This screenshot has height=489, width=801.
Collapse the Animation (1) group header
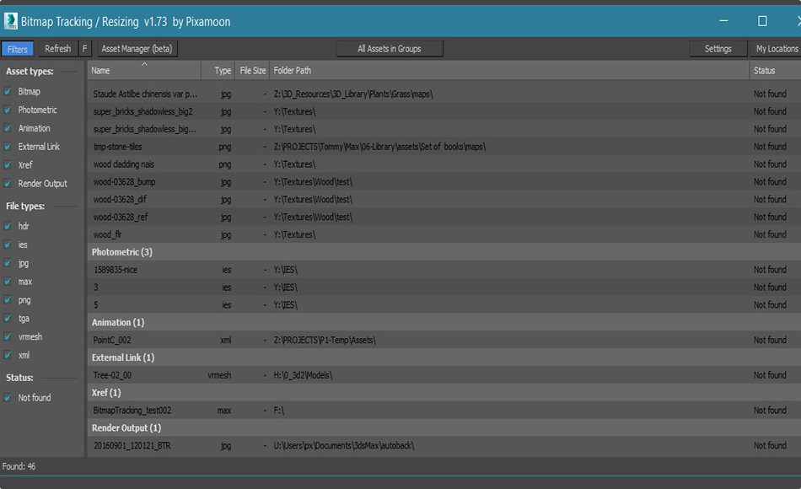117,322
